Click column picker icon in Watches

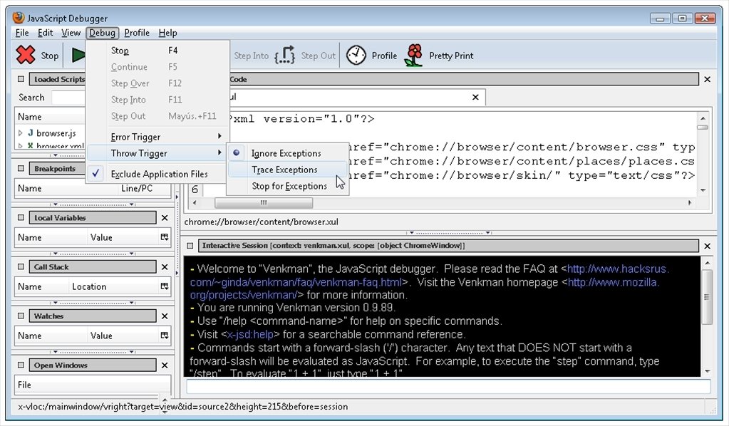[x=165, y=336]
